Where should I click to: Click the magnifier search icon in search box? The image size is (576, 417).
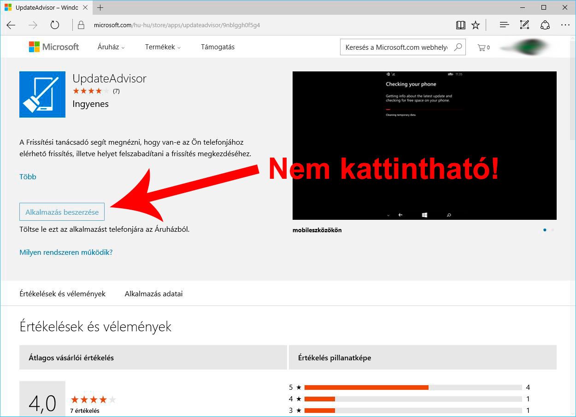coord(458,47)
